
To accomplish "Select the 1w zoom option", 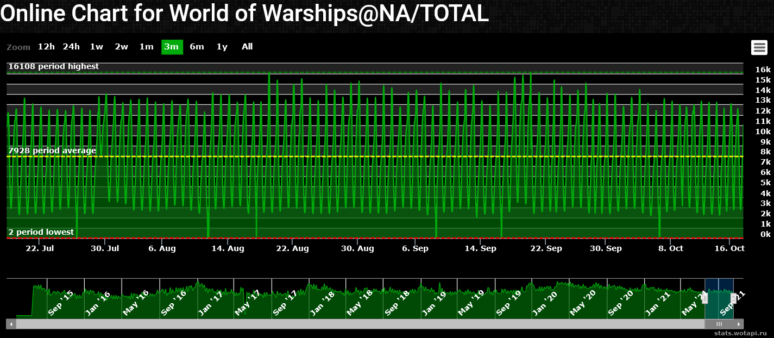I will point(96,47).
